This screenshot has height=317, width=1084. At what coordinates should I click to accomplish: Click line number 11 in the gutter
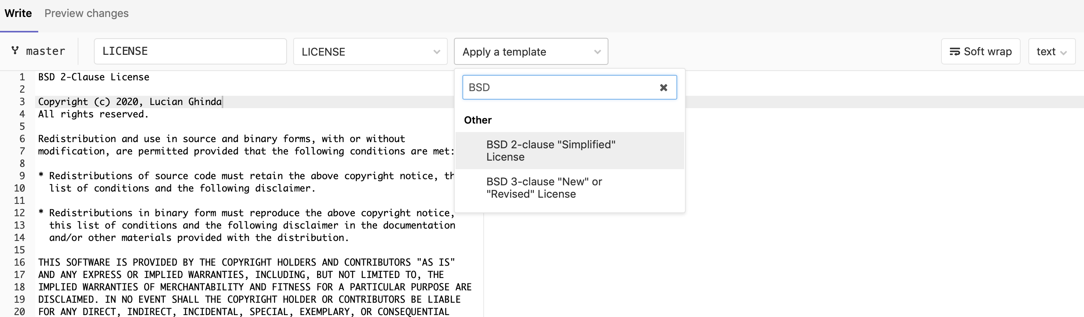pyautogui.click(x=19, y=200)
